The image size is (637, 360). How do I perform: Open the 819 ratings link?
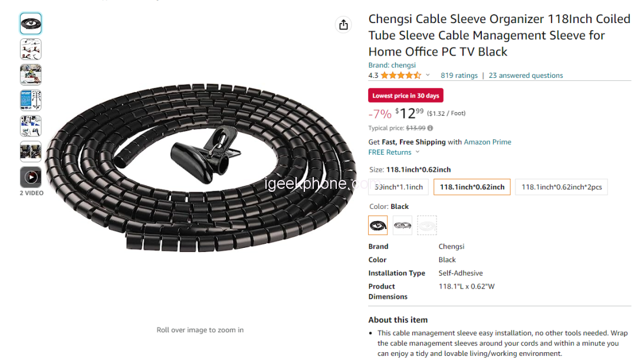459,76
